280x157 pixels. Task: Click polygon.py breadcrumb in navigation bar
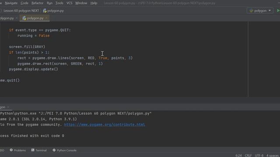[56, 10]
